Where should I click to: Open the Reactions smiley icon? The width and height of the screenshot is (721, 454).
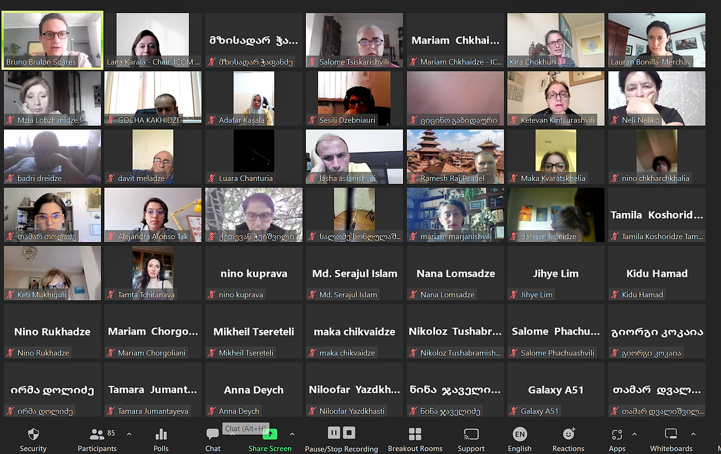[x=568, y=434]
